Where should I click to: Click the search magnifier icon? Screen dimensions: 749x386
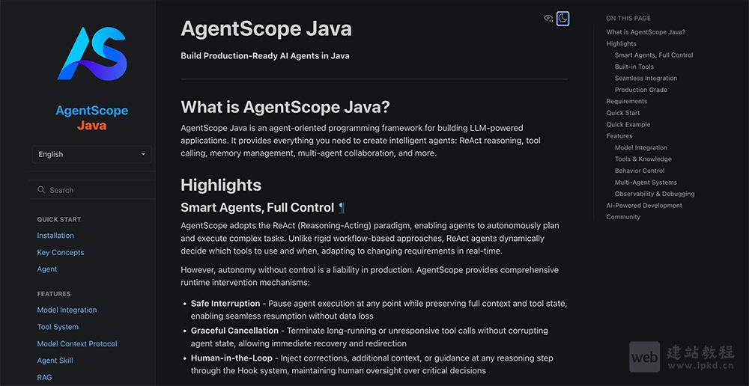(x=41, y=190)
